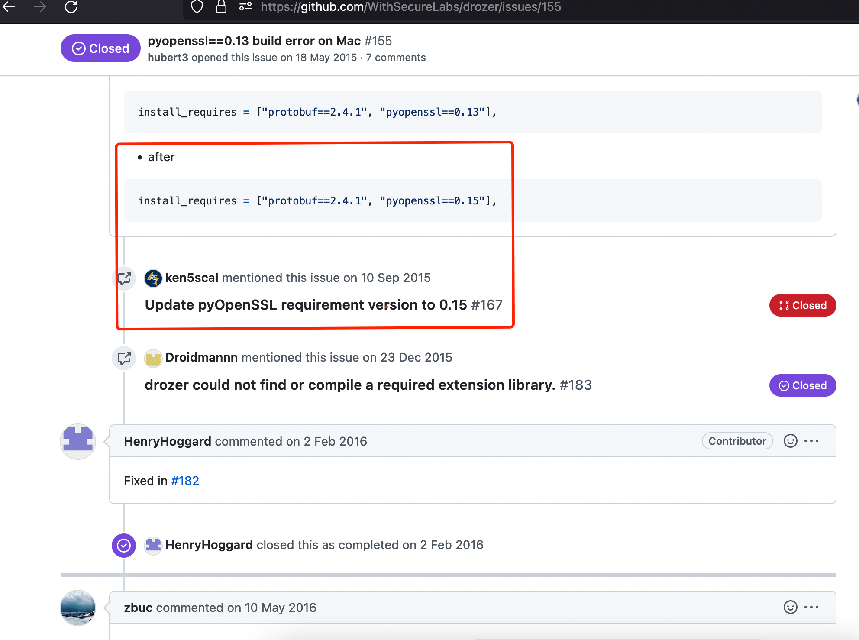Open zbuc's mountain avatar

pos(78,608)
